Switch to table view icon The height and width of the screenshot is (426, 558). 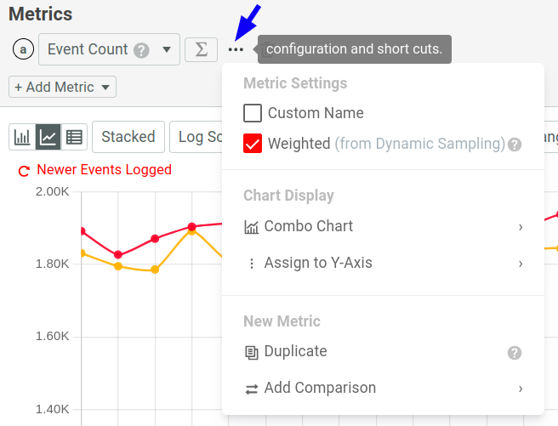74,136
